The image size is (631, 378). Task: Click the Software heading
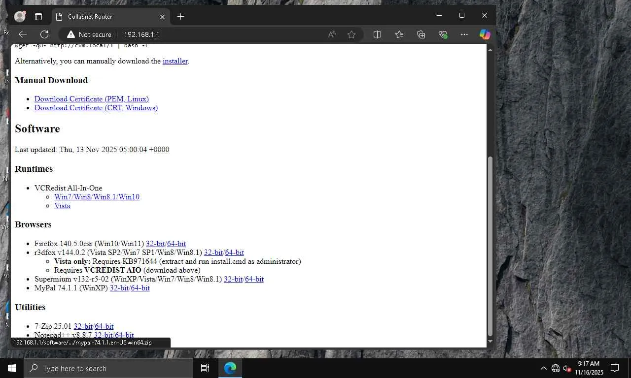tap(37, 129)
